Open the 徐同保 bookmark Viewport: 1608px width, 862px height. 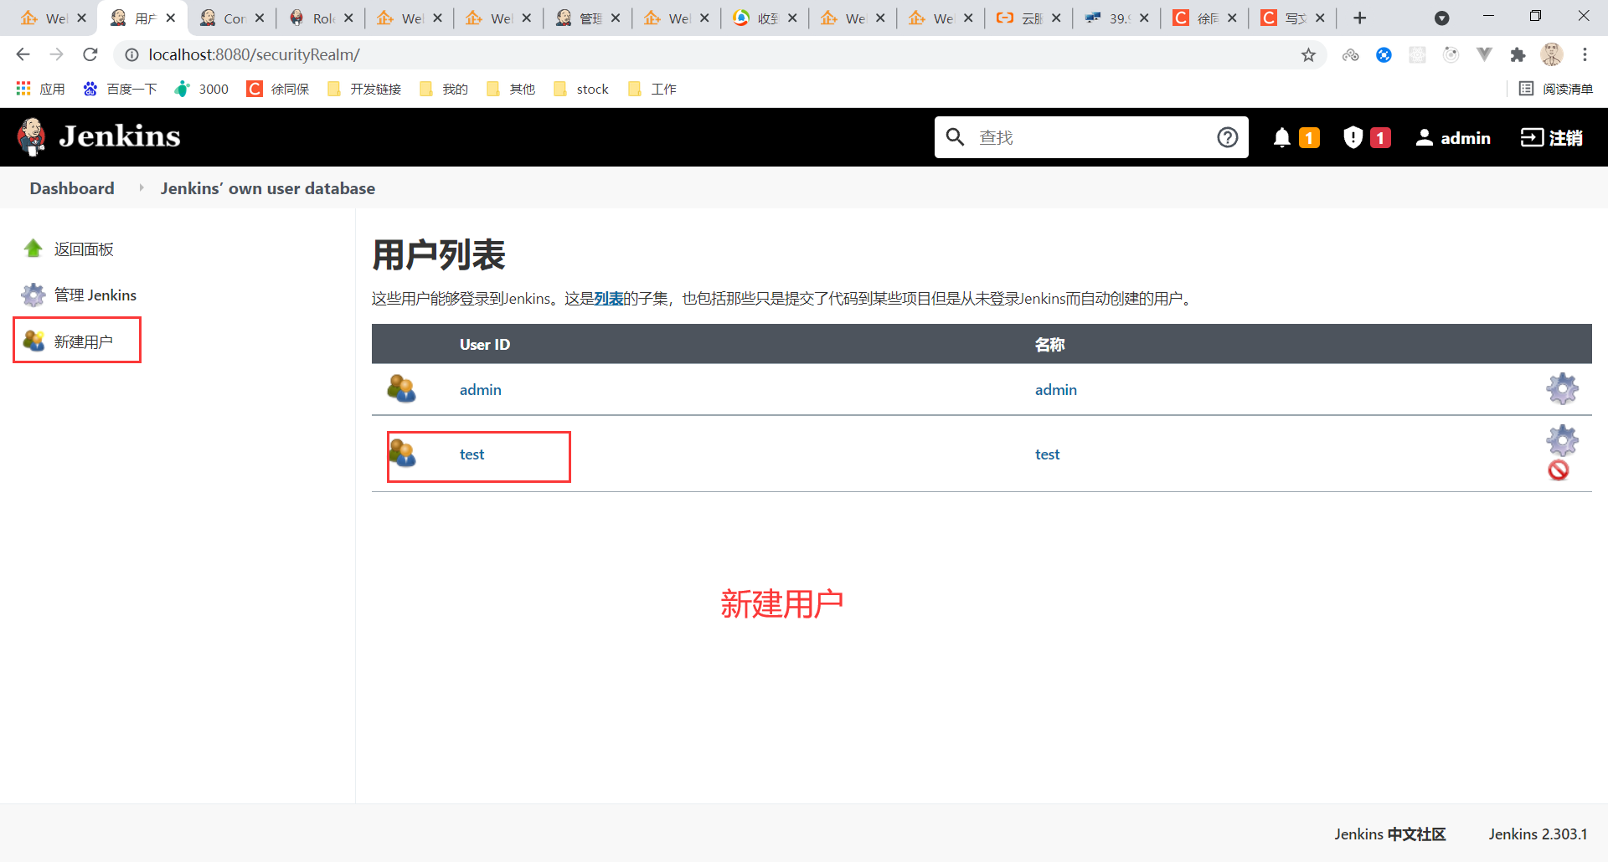[278, 89]
